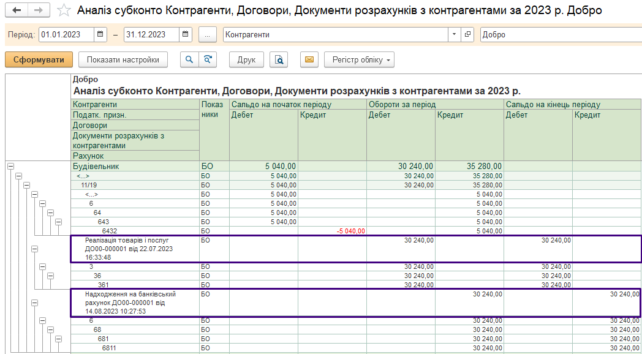Click Документи розрахунків з контрагентами header

[135, 140]
